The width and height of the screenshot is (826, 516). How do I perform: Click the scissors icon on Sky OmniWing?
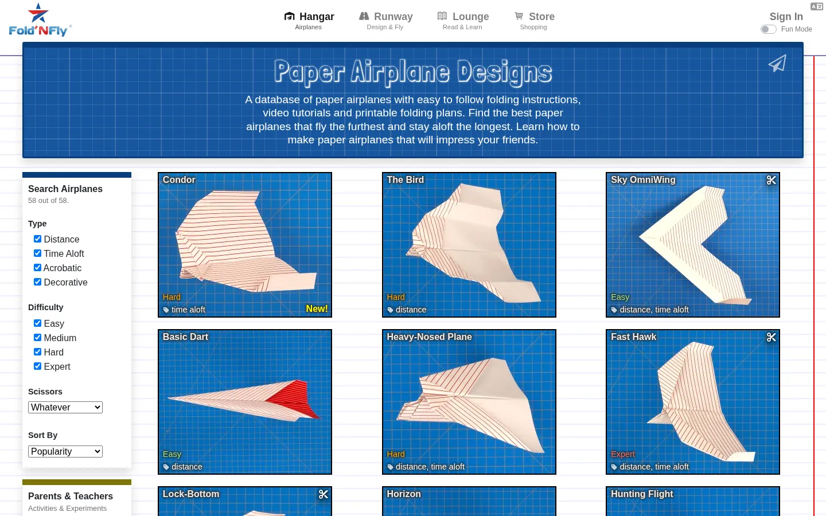(772, 180)
